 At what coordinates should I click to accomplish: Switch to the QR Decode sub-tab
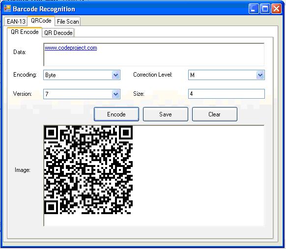click(x=58, y=33)
